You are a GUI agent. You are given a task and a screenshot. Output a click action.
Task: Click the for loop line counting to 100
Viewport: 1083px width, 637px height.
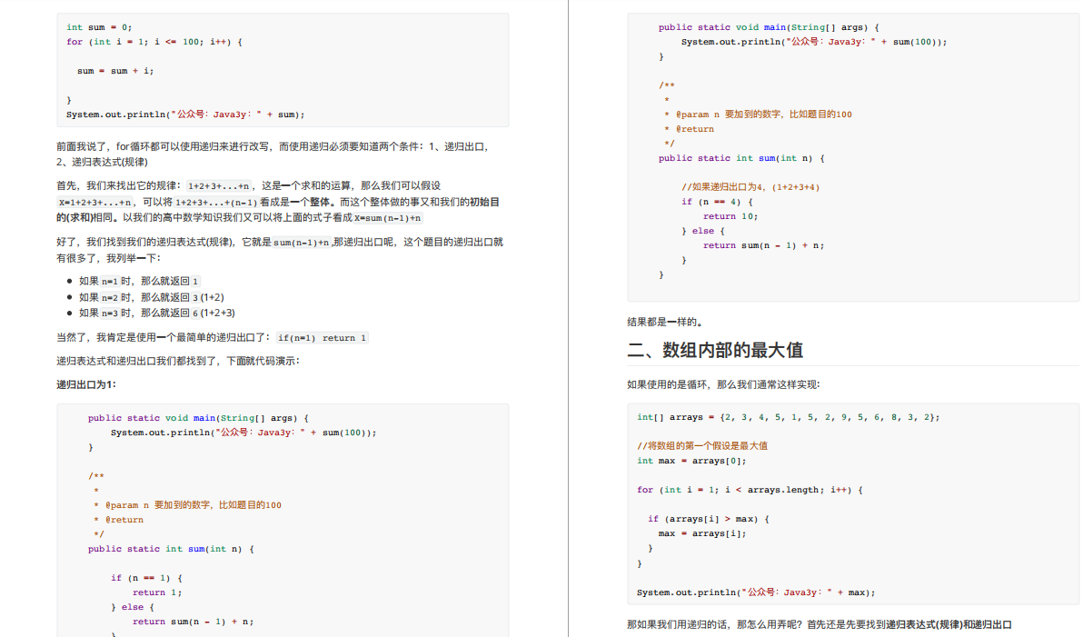(154, 42)
